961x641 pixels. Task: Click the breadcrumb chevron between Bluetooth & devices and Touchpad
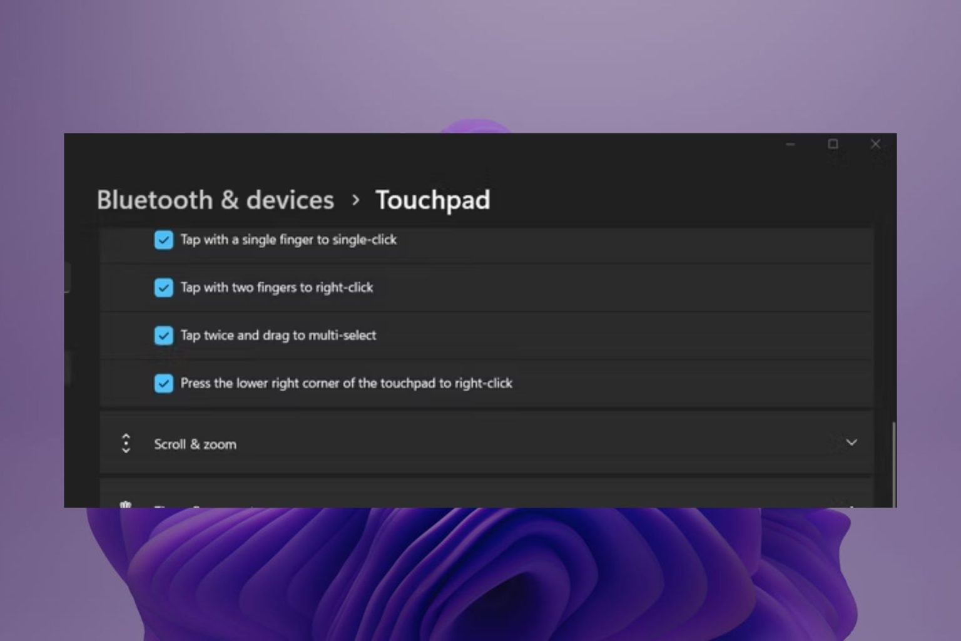tap(356, 200)
